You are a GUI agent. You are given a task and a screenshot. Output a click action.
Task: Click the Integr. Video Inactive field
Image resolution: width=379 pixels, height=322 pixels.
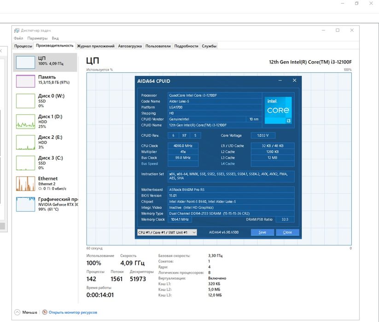[x=231, y=207]
